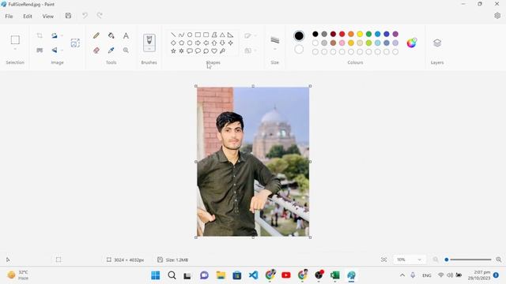Click the photo on the canvas
506x284 pixels.
[253, 162]
